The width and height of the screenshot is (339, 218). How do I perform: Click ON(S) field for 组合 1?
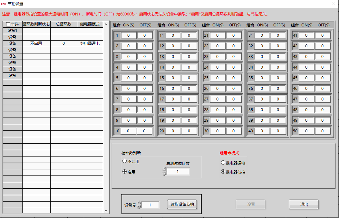click(128, 35)
